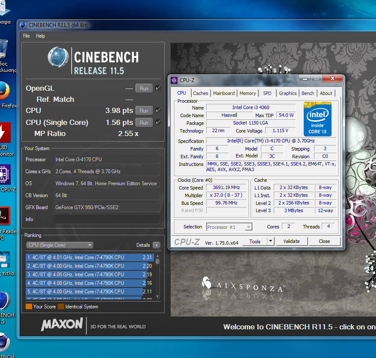Viewport: 376px width, 358px height.
Task: Open the HWMonitor desktop icon
Action: [x=5, y=133]
